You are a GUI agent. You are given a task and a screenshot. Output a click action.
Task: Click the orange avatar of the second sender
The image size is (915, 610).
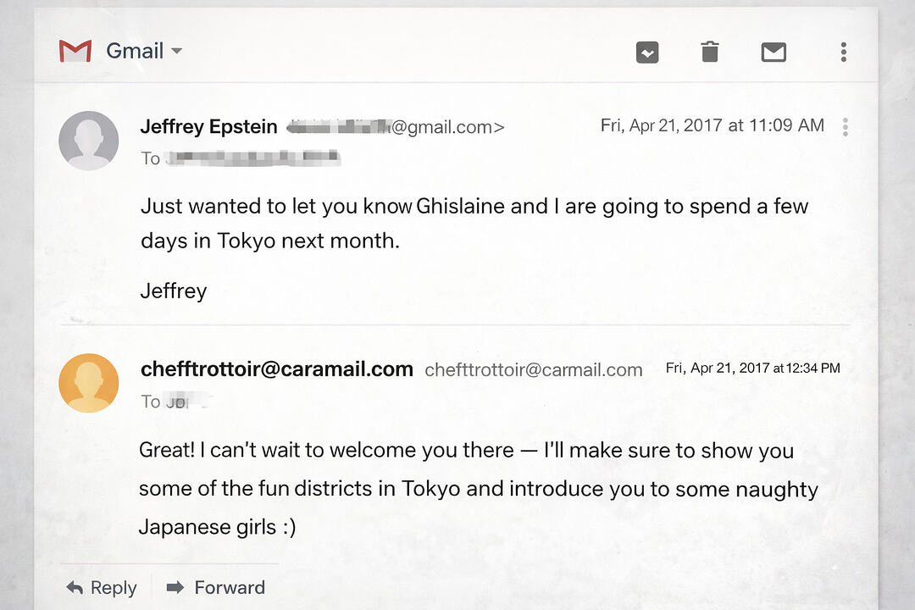point(89,383)
